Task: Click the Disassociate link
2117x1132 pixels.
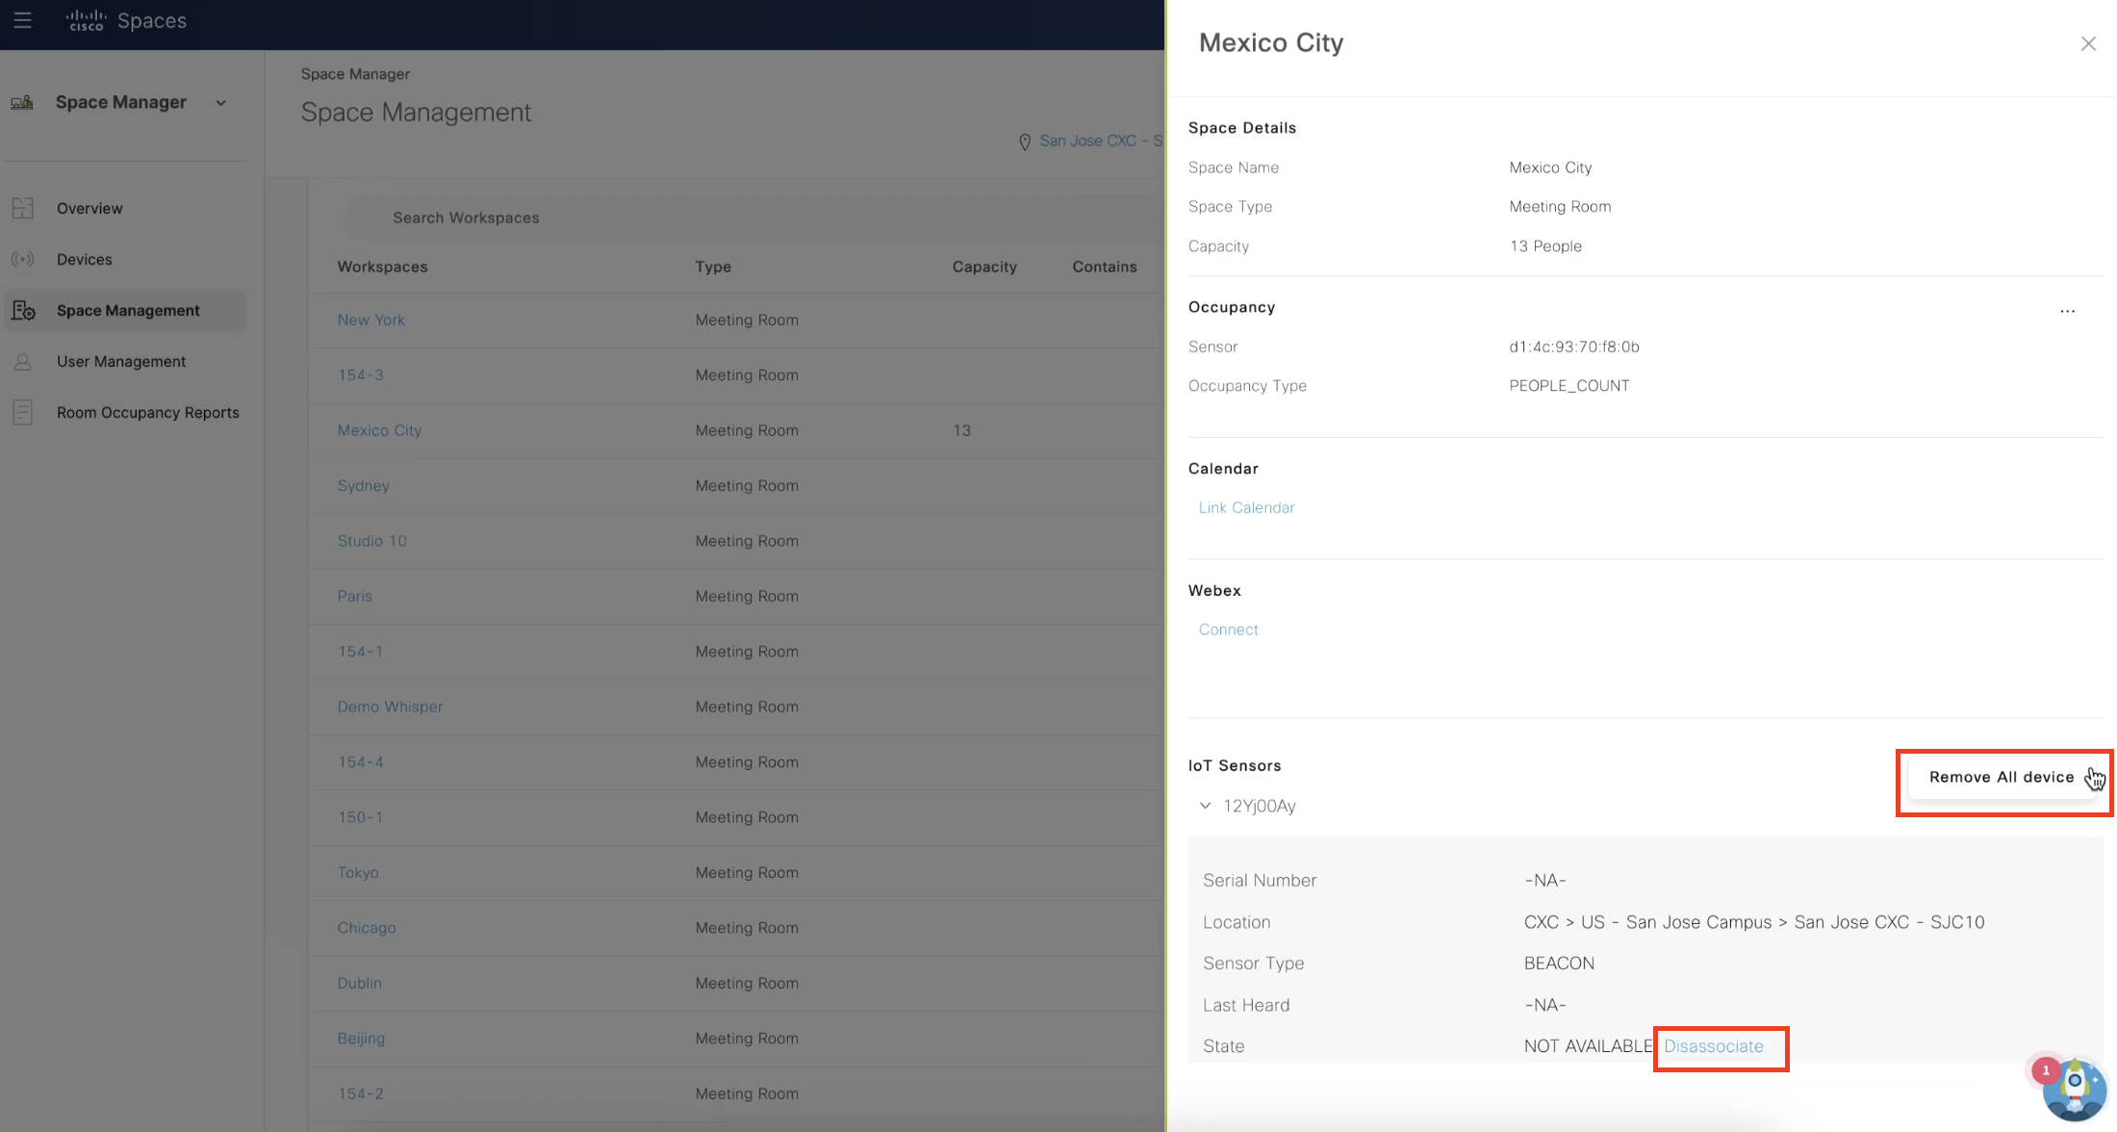Action: tap(1713, 1046)
